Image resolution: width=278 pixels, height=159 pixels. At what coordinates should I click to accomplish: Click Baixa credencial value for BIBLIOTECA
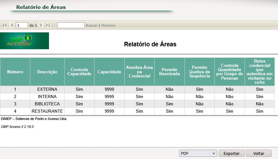[260, 104]
